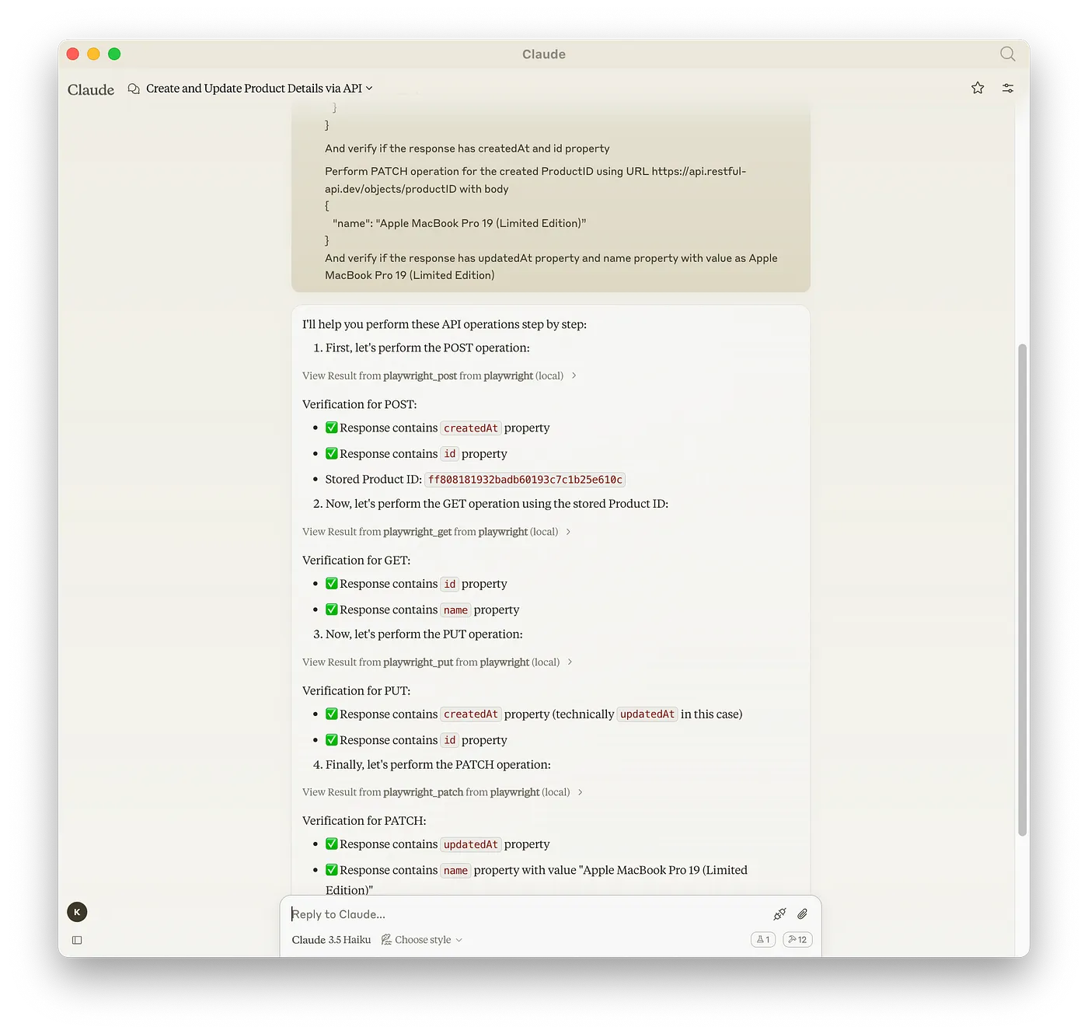Toggle the sidebar panel icon

[x=77, y=940]
